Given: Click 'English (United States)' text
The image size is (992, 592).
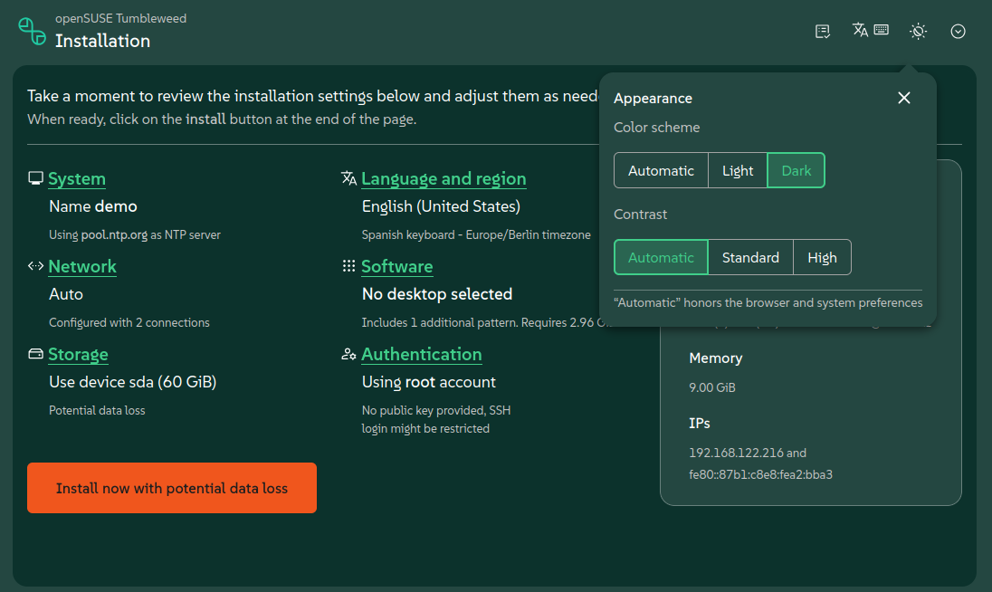Looking at the screenshot, I should (441, 206).
